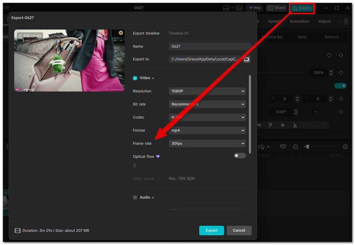Screen dimensions: 355x245
Task: Click the timeline zoom in magnifier
Action: pos(345,147)
